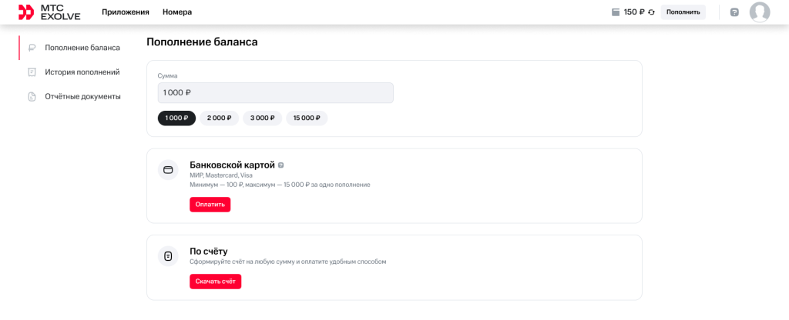Screen dimensions: 789x320
Task: Click the MTS Exolve logo
Action: tap(49, 12)
